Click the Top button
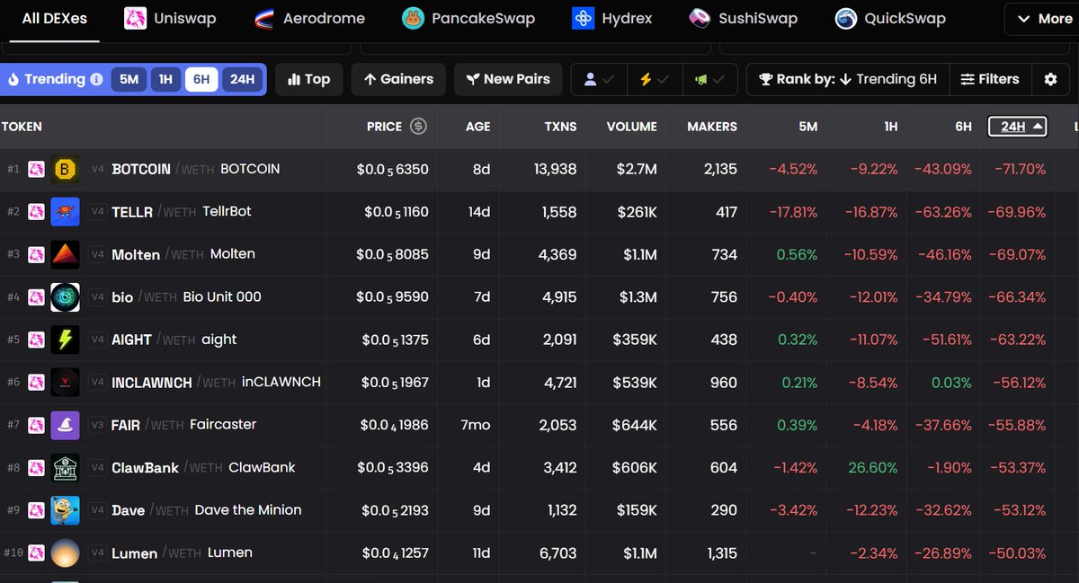The image size is (1079, 583). [x=308, y=79]
